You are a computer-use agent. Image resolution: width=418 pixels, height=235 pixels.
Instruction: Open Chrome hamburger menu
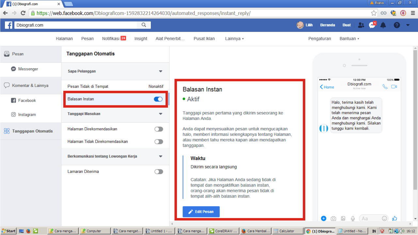(413, 13)
